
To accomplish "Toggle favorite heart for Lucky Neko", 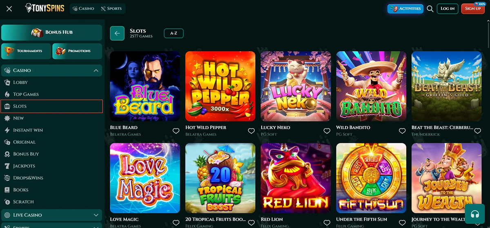I will 327,131.
